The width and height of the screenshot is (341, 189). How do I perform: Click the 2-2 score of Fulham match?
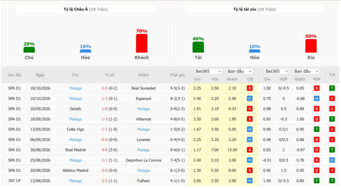(x=104, y=181)
